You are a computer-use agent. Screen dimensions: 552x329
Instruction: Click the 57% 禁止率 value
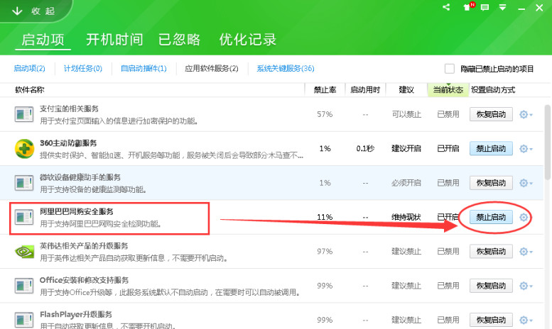coord(325,114)
